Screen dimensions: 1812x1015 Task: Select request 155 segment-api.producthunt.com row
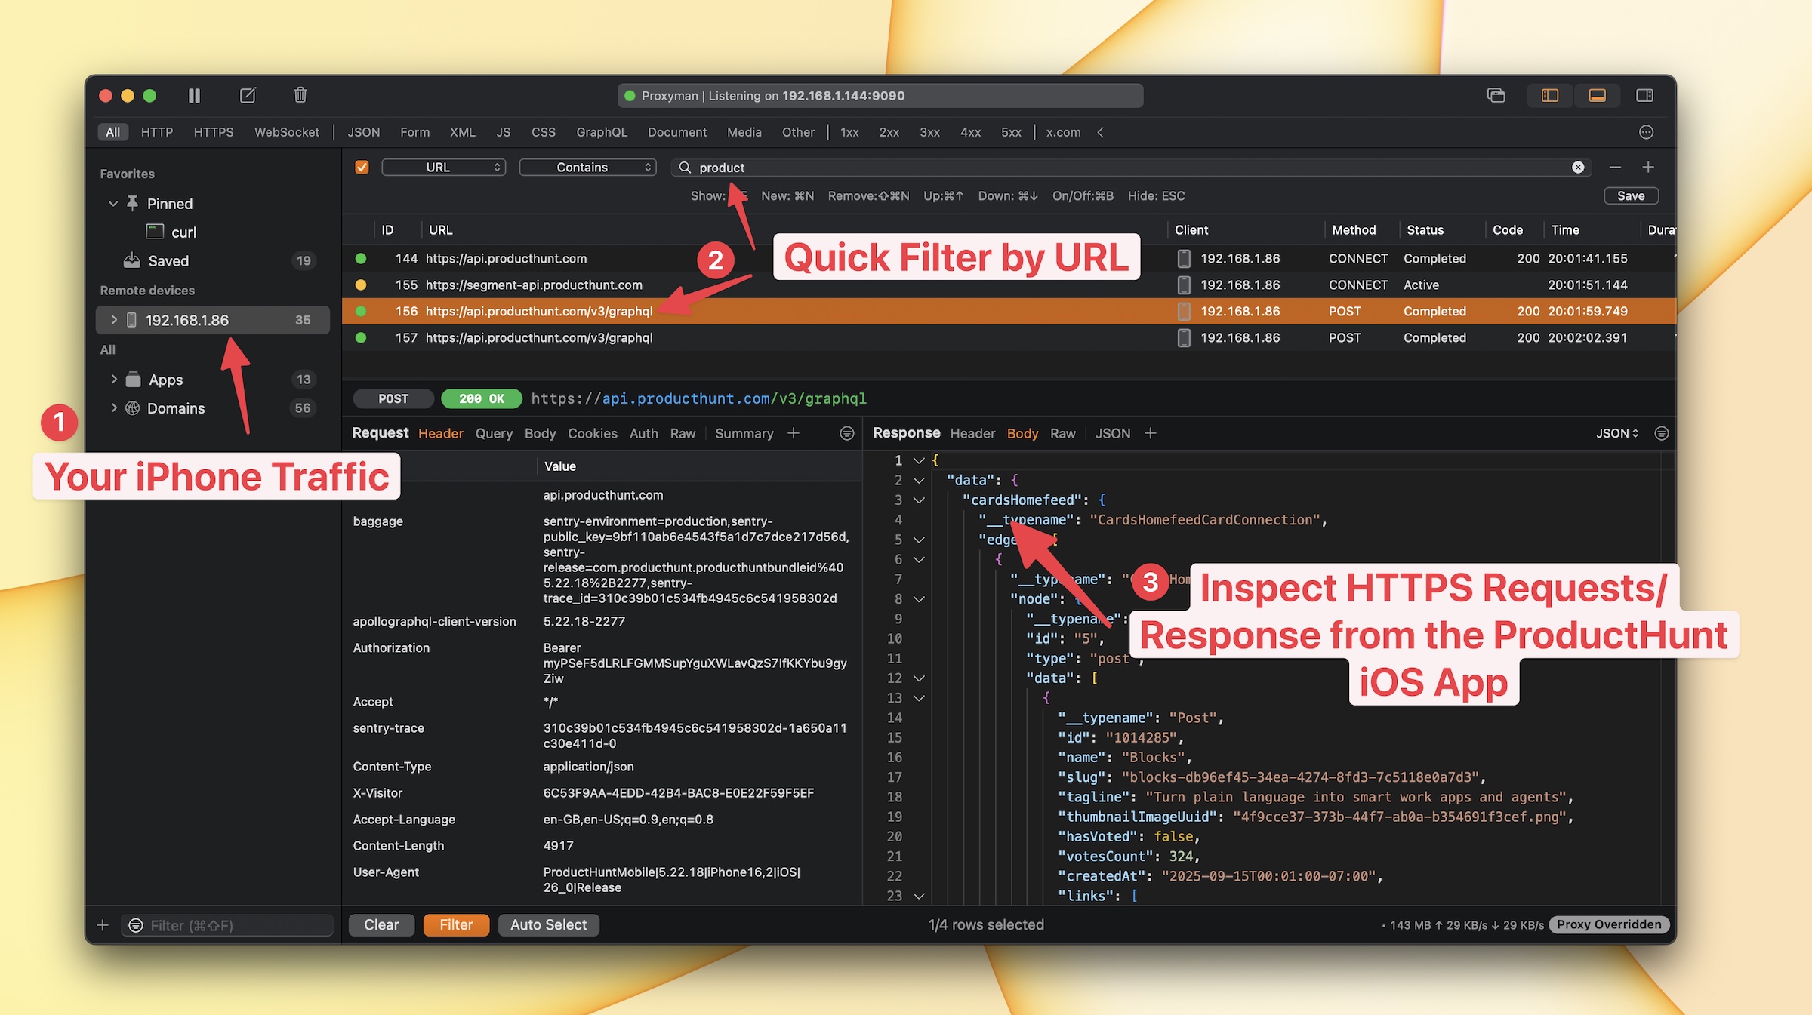coord(1009,285)
